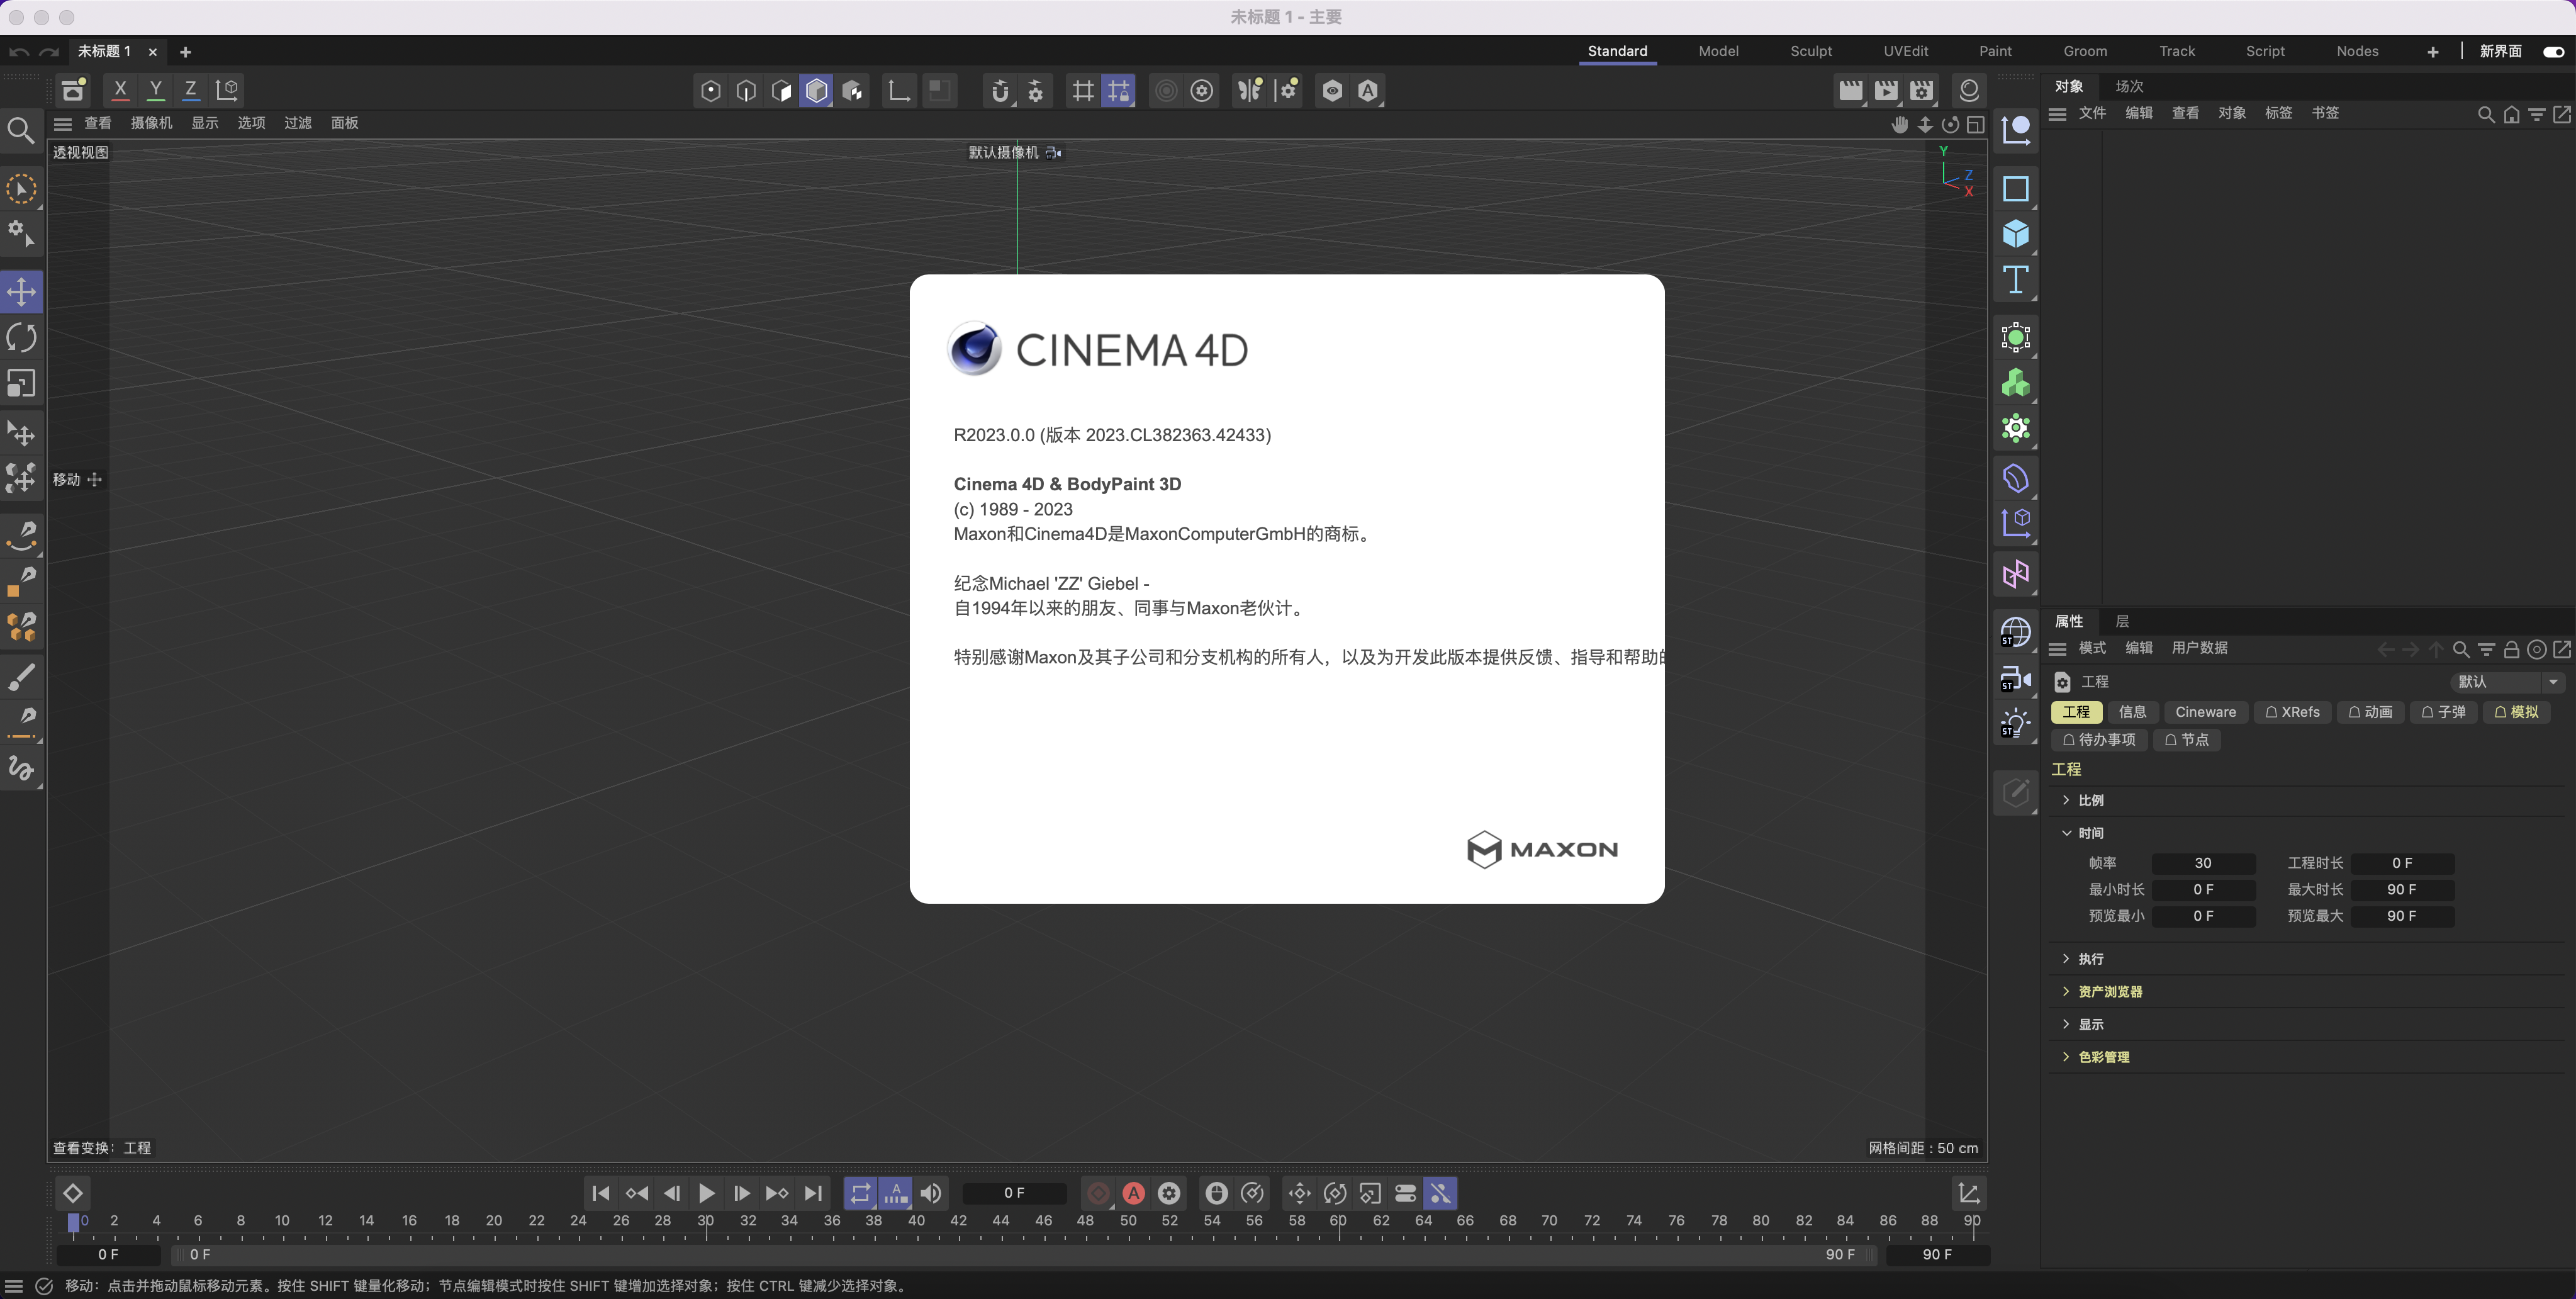Click the Cube primitive object icon
Screen dimensions: 2576x1299
coord(2015,234)
